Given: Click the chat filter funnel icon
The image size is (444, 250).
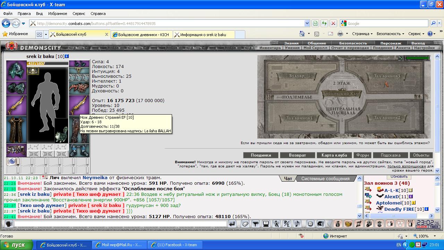Looking at the screenshot, I should (256, 224).
